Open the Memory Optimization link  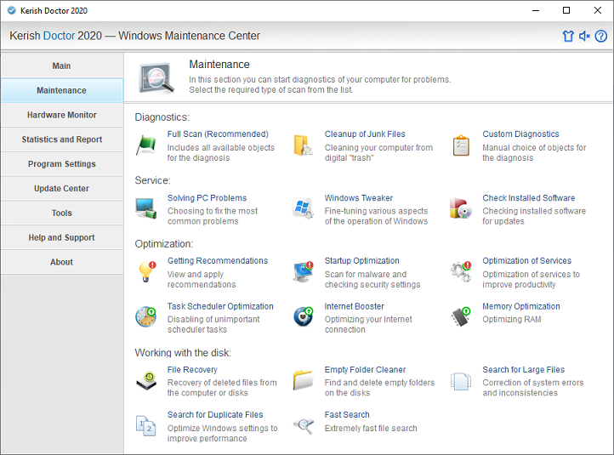pos(520,306)
